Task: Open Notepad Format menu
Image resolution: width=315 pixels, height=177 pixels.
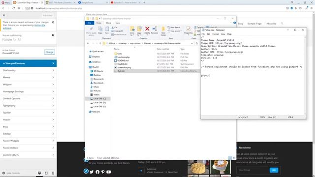Action: click(x=216, y=34)
